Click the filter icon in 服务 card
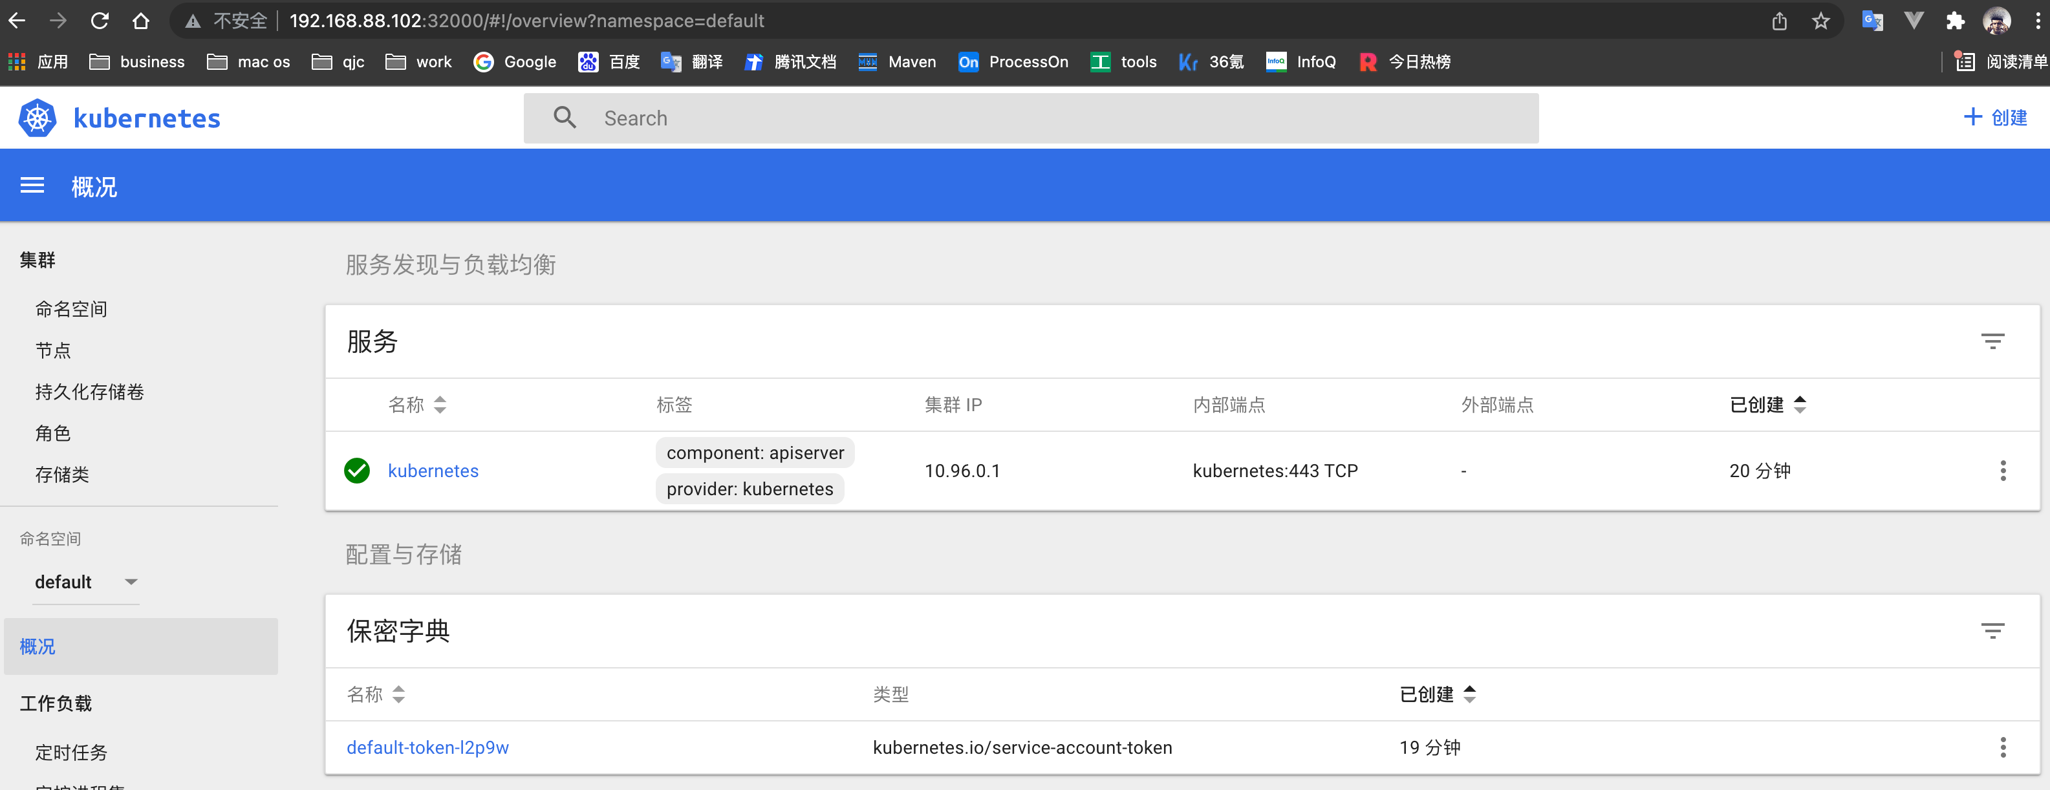The image size is (2050, 790). [x=1992, y=341]
